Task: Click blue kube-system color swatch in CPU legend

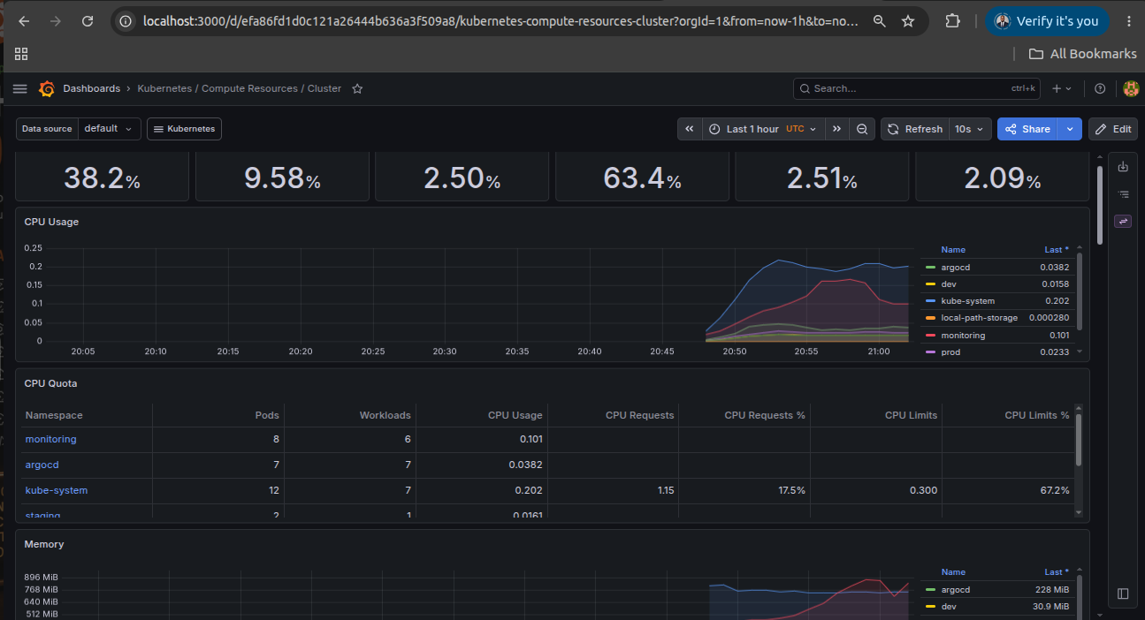Action: (x=930, y=301)
